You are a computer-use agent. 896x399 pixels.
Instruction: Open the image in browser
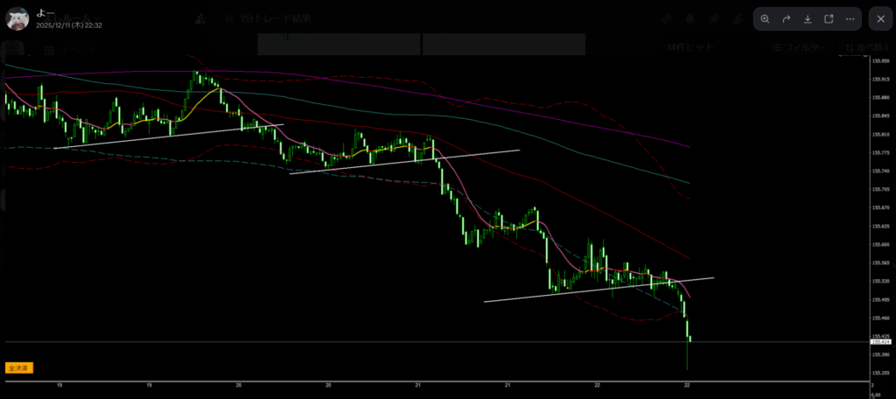tap(829, 19)
